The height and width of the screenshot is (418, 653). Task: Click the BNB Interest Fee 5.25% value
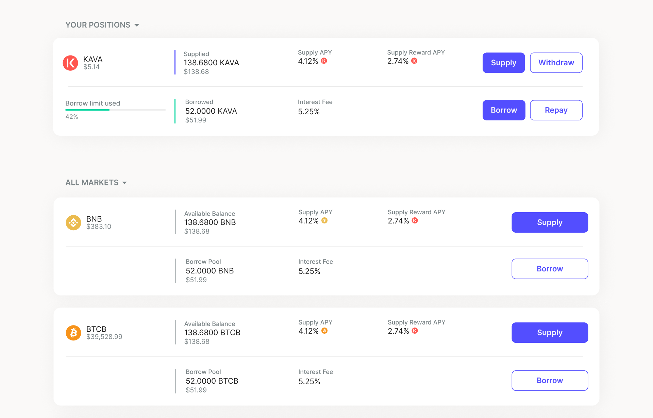tap(309, 271)
